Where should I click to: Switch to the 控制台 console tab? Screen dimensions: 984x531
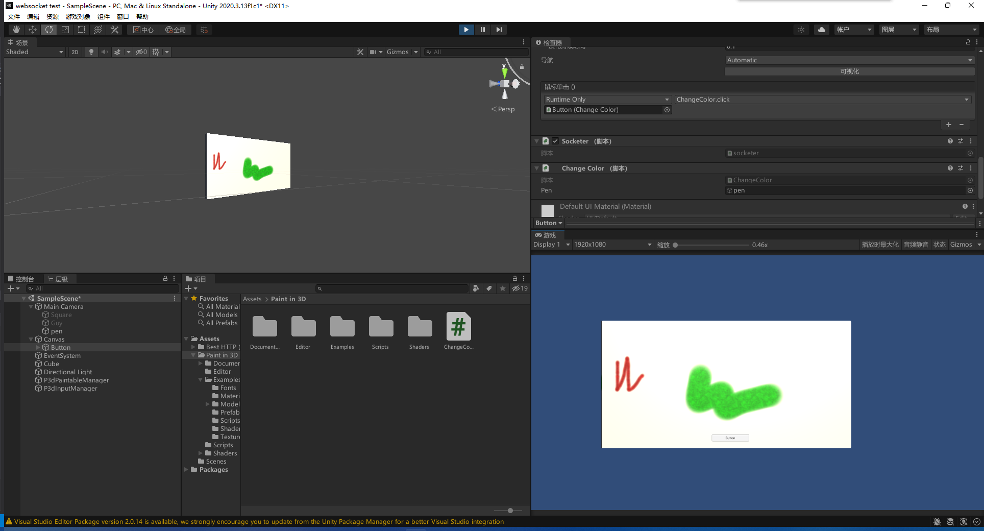click(x=22, y=279)
